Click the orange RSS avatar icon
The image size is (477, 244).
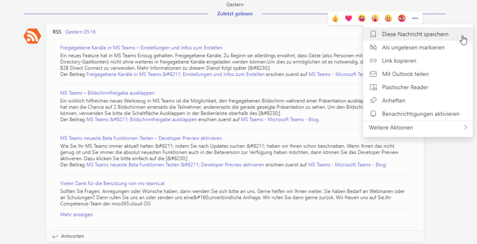tap(32, 36)
